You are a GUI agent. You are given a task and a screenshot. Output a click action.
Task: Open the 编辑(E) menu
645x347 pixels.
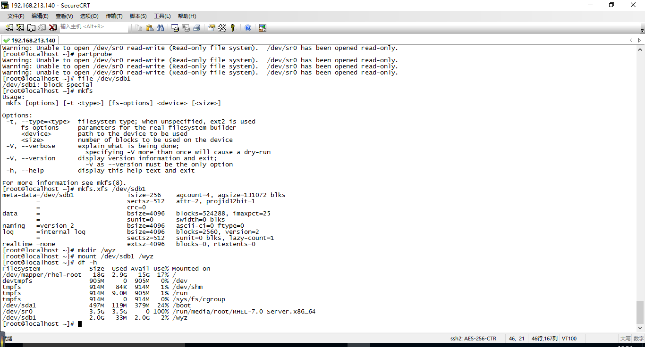(40, 16)
